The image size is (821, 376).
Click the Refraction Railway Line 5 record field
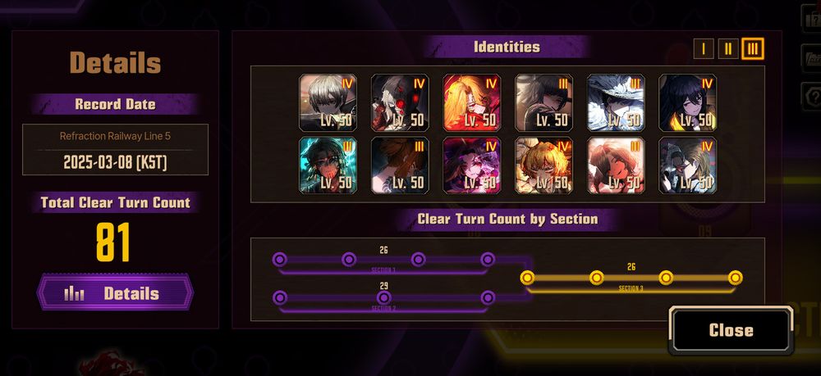tap(115, 149)
